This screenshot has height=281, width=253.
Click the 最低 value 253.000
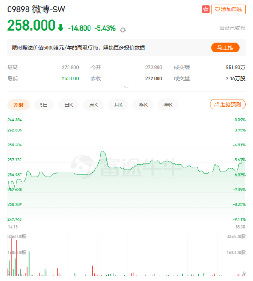pyautogui.click(x=70, y=78)
